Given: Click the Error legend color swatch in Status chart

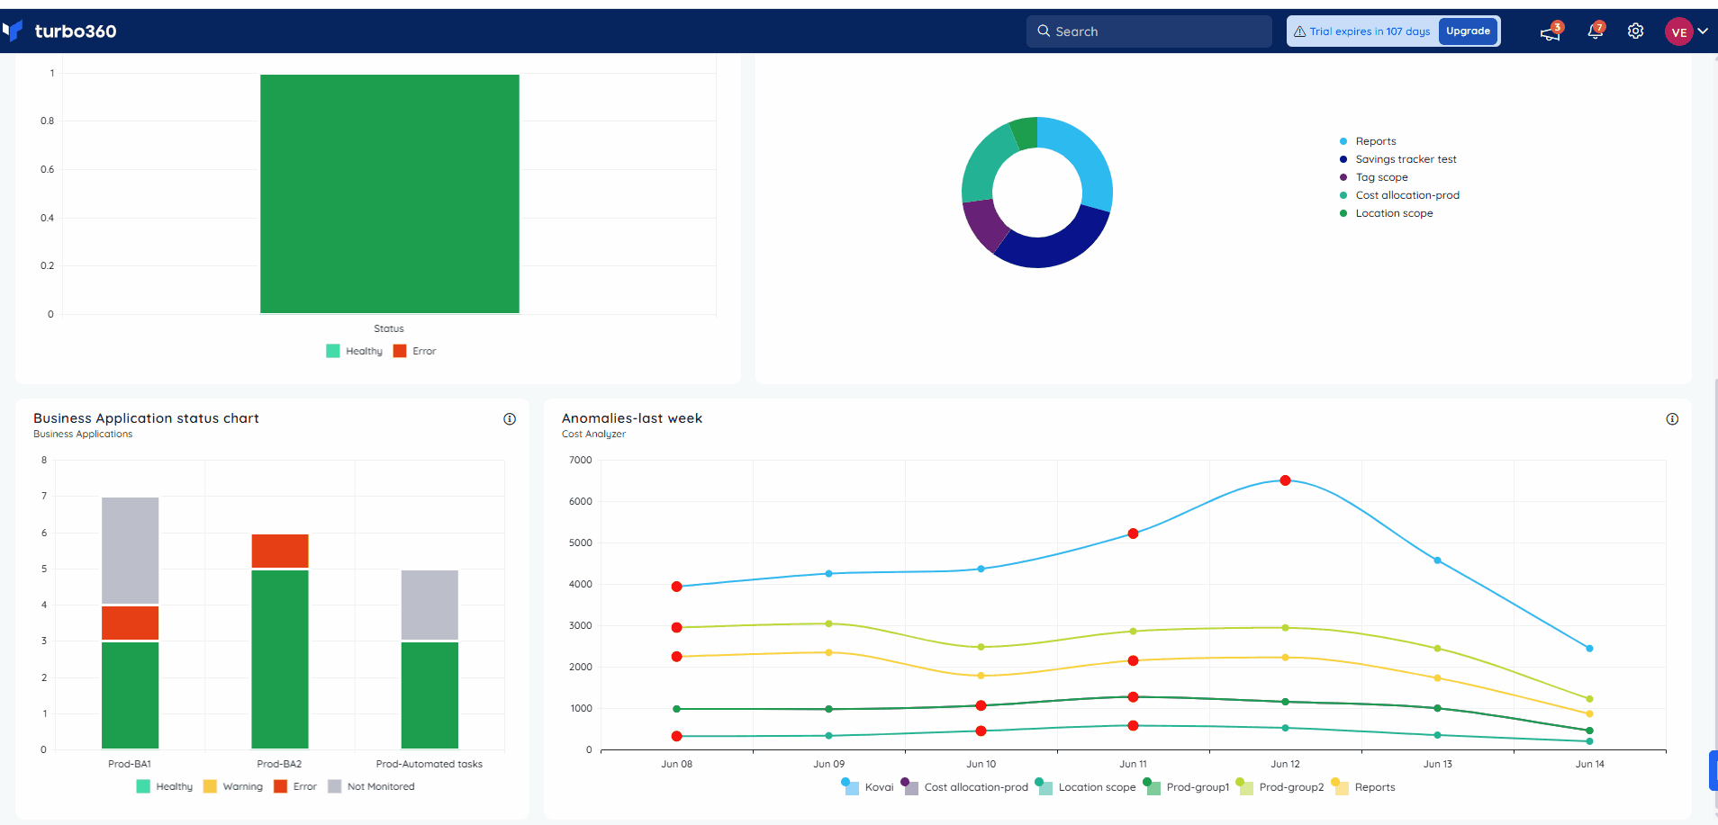Looking at the screenshot, I should [400, 351].
